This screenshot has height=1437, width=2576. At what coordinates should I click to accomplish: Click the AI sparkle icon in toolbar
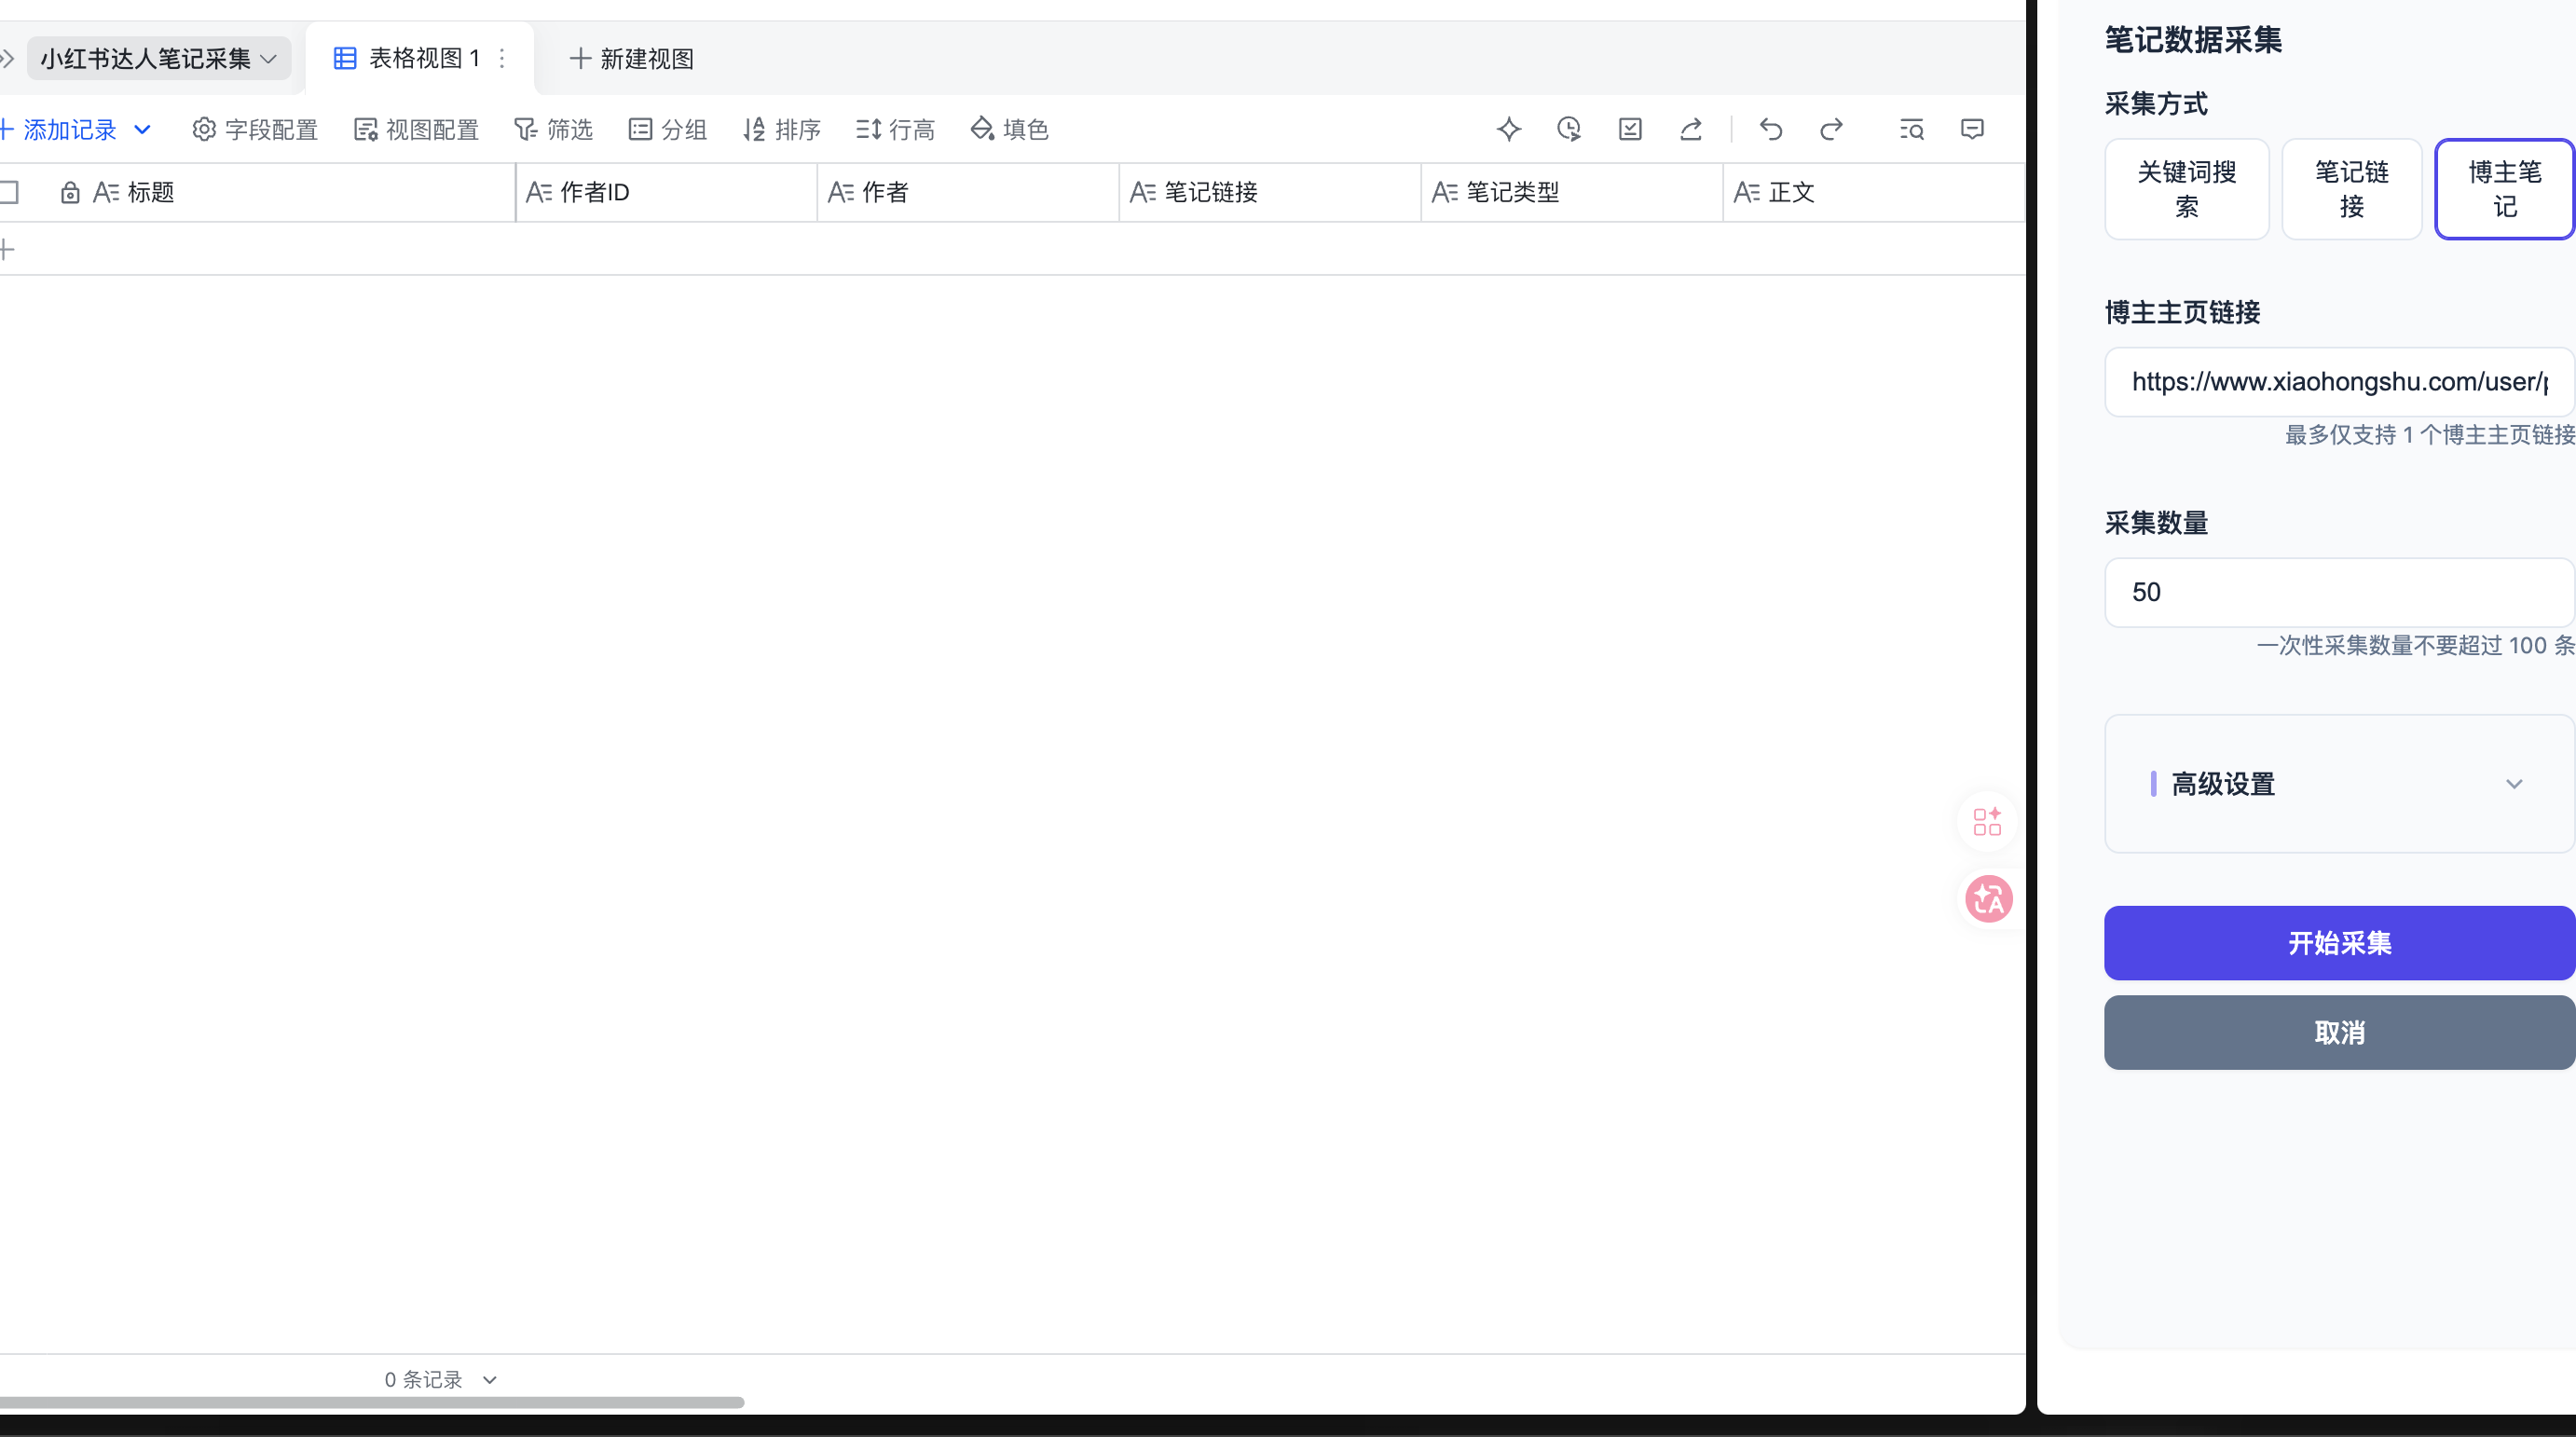(x=1509, y=129)
